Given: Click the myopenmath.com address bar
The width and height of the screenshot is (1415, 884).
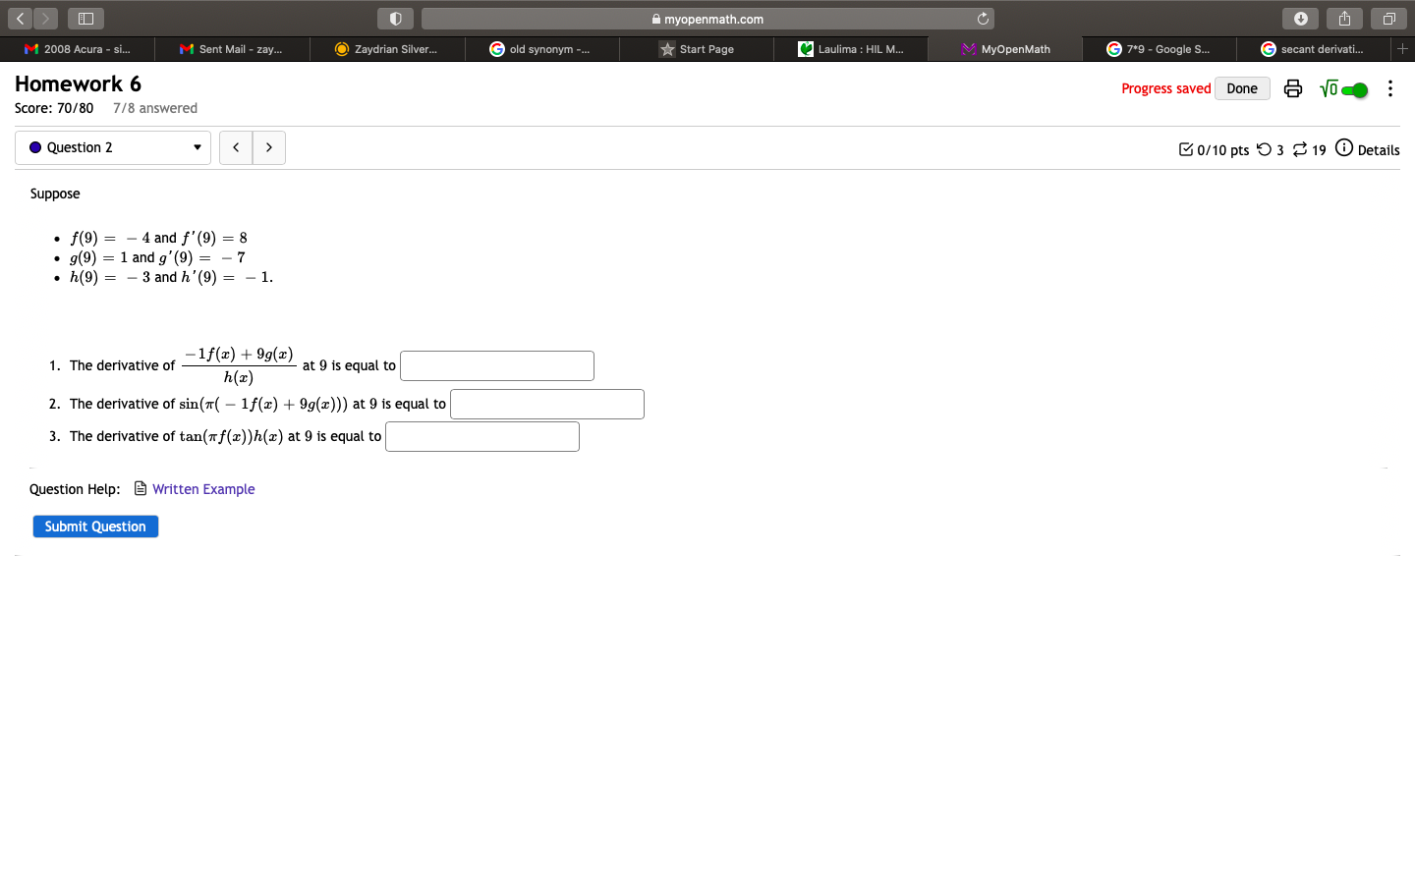Looking at the screenshot, I should pos(707,19).
